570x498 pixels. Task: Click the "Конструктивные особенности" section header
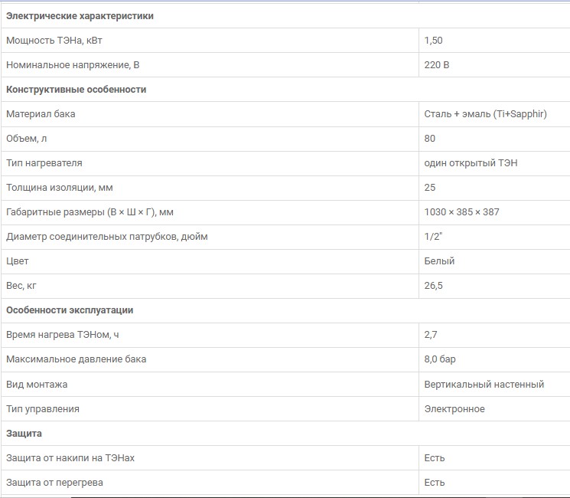pos(77,90)
